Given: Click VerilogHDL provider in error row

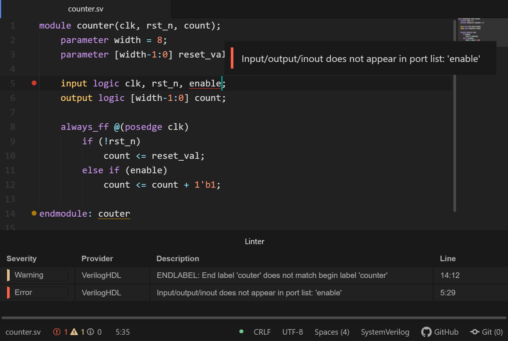Looking at the screenshot, I should pyautogui.click(x=101, y=293).
